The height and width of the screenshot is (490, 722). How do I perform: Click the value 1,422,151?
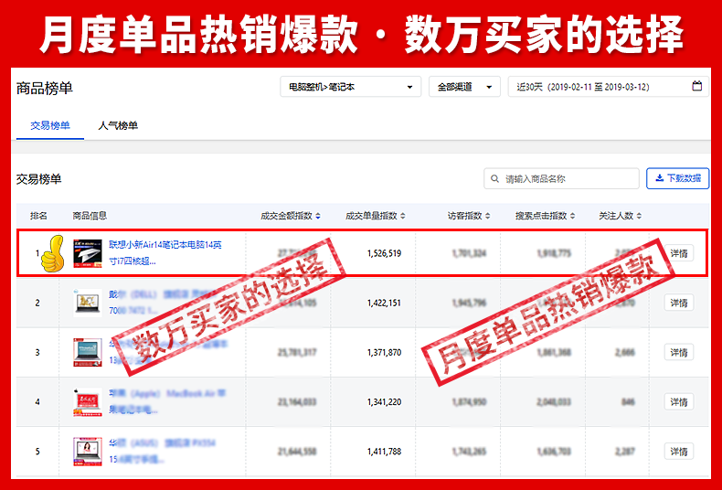coord(384,303)
